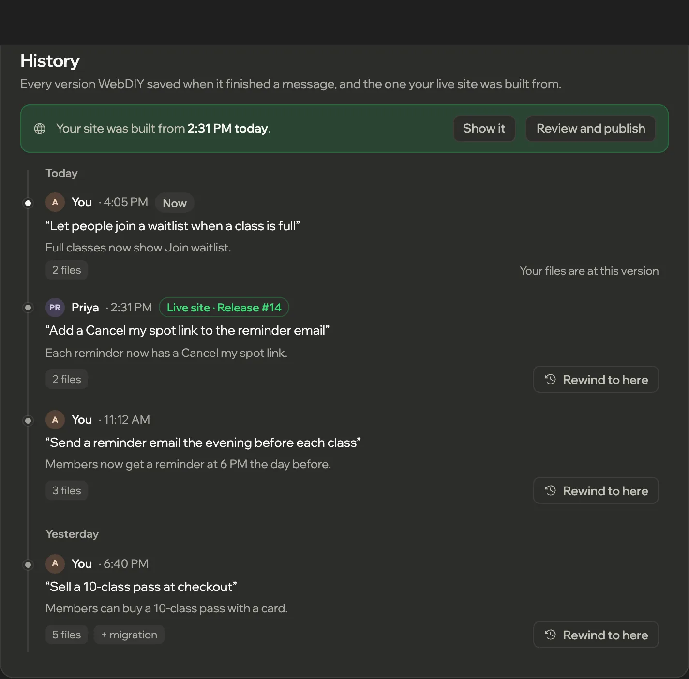Click the "Yesterday" group label

[x=72, y=534]
